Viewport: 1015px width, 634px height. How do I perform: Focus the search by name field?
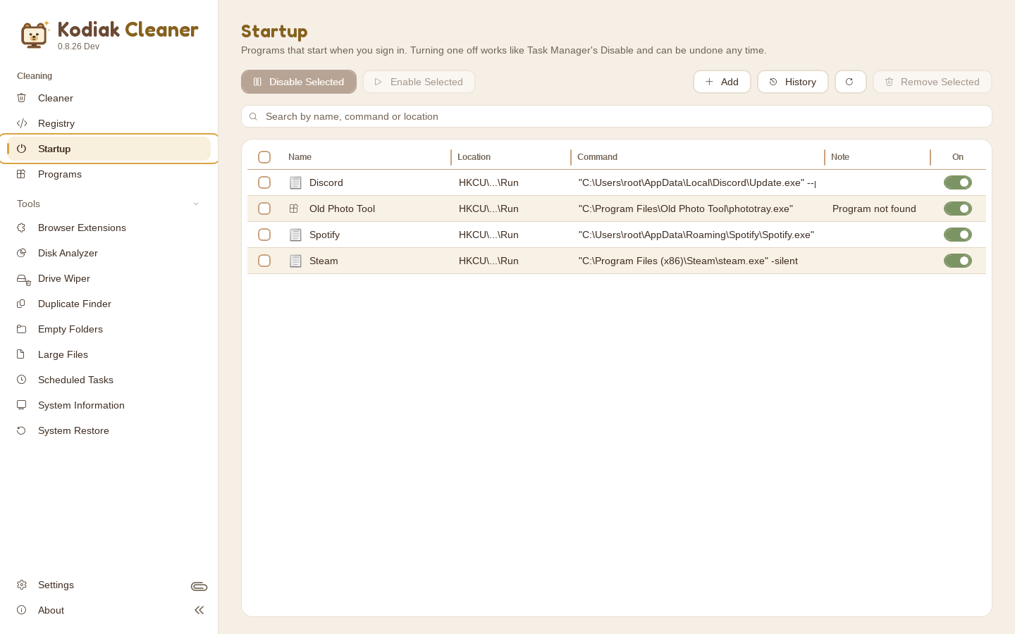pos(617,116)
